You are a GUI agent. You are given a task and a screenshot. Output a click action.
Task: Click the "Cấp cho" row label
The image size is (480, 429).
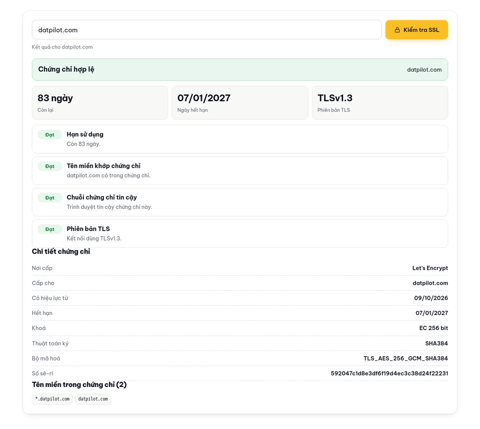pyautogui.click(x=43, y=283)
